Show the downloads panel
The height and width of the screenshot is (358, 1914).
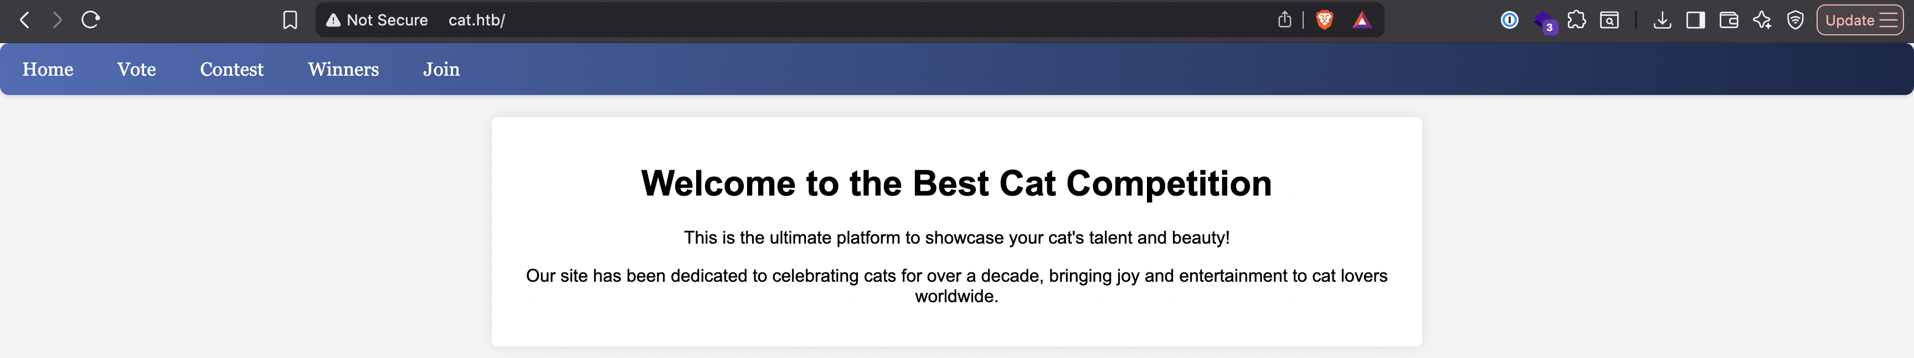tap(1662, 20)
